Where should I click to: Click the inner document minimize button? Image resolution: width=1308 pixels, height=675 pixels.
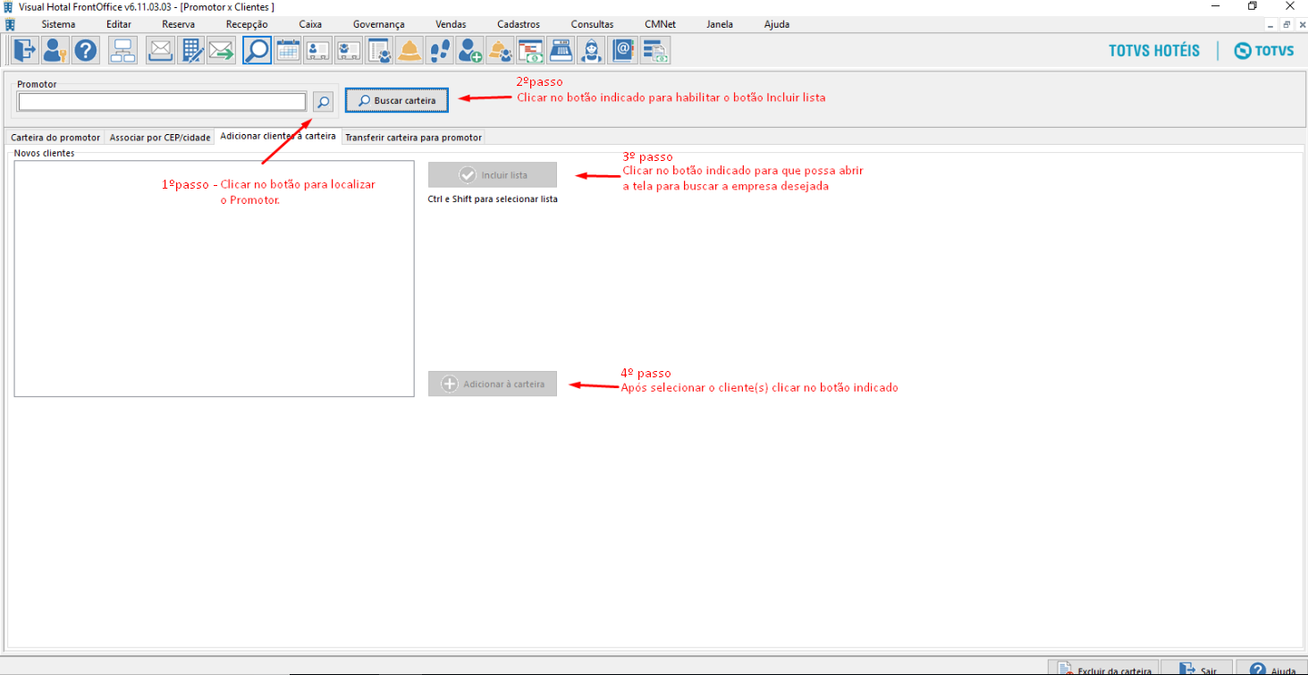pyautogui.click(x=1270, y=25)
